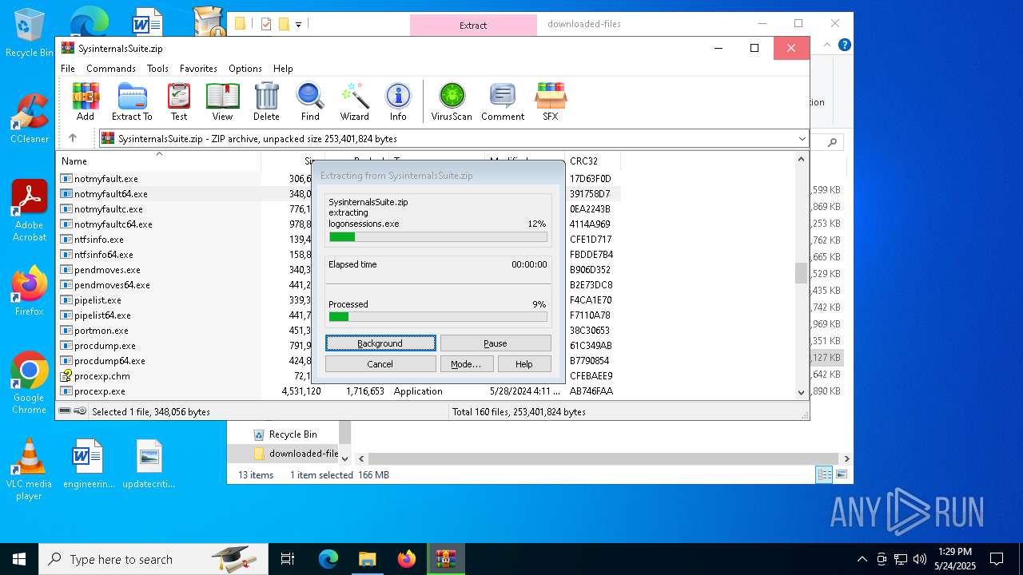
Task: Show archive Info icon
Action: [x=398, y=101]
